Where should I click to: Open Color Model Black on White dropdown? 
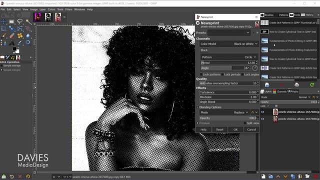[229, 44]
